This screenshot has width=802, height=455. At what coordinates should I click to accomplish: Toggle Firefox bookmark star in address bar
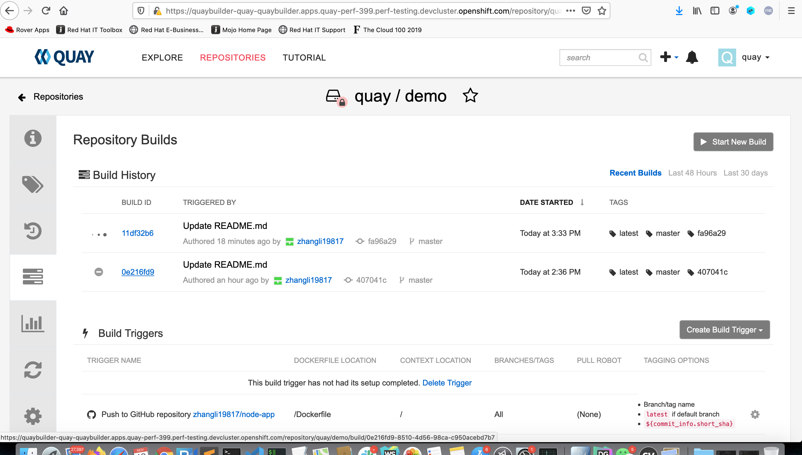coord(602,11)
